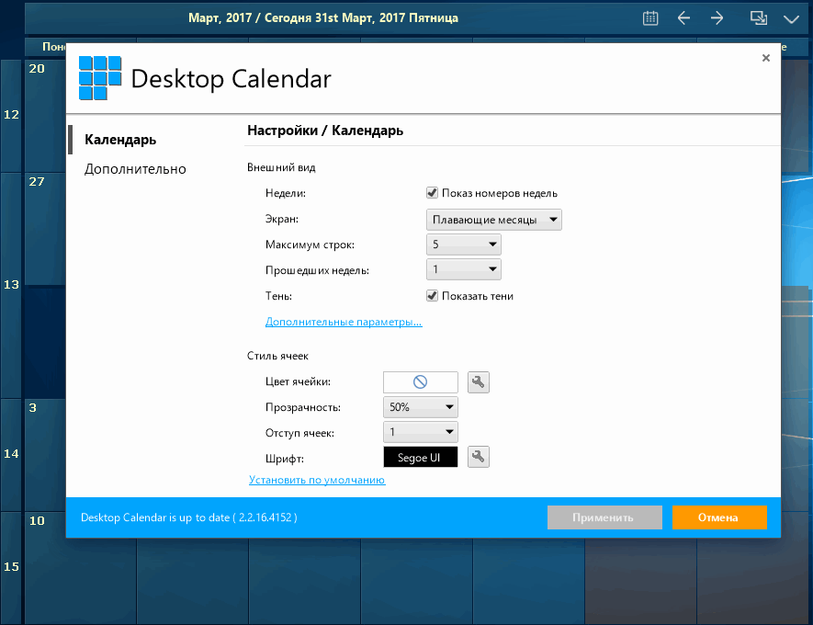Screen dimensions: 813x625
Task: Click week number 13 in the calendar
Action: (x=11, y=284)
